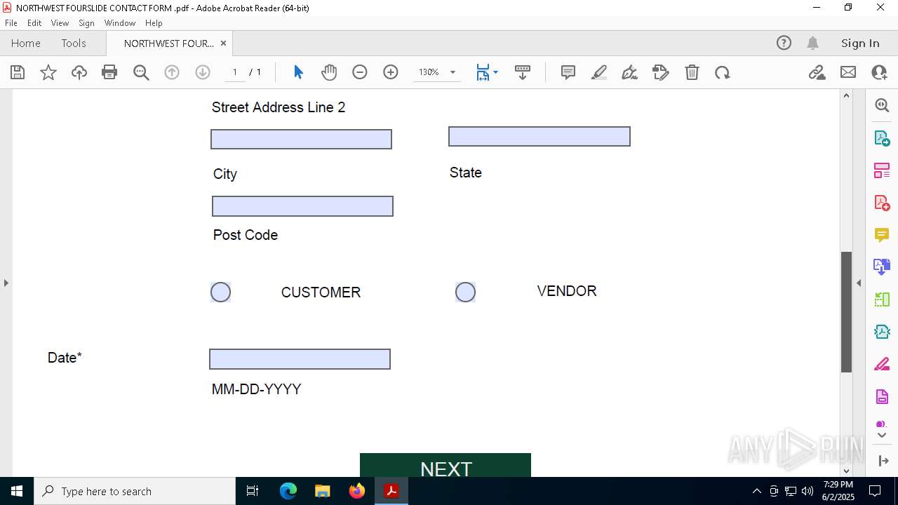Open Combine Files tool in right pane

tap(882, 267)
